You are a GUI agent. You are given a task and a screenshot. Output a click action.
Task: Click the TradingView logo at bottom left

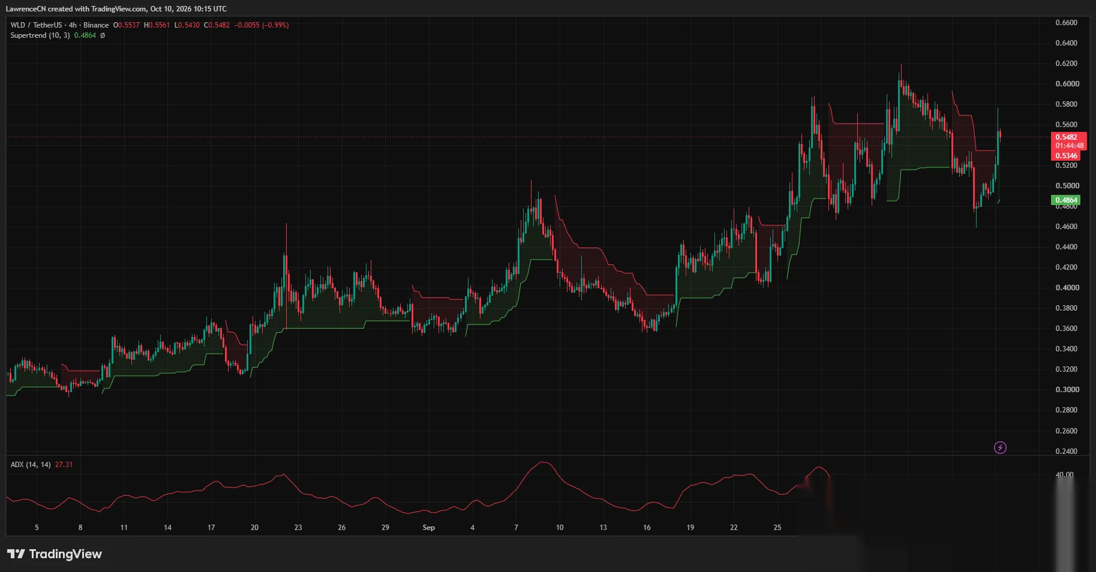tap(55, 554)
